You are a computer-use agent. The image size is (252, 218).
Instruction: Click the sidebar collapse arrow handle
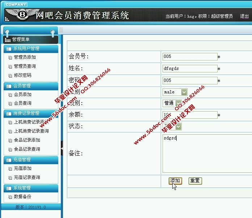click(x=62, y=148)
